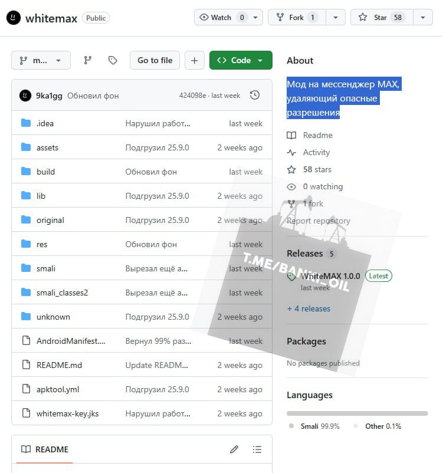This screenshot has height=473, width=443.
Task: Click the whitemax-key.jks file icon
Action: (27, 413)
